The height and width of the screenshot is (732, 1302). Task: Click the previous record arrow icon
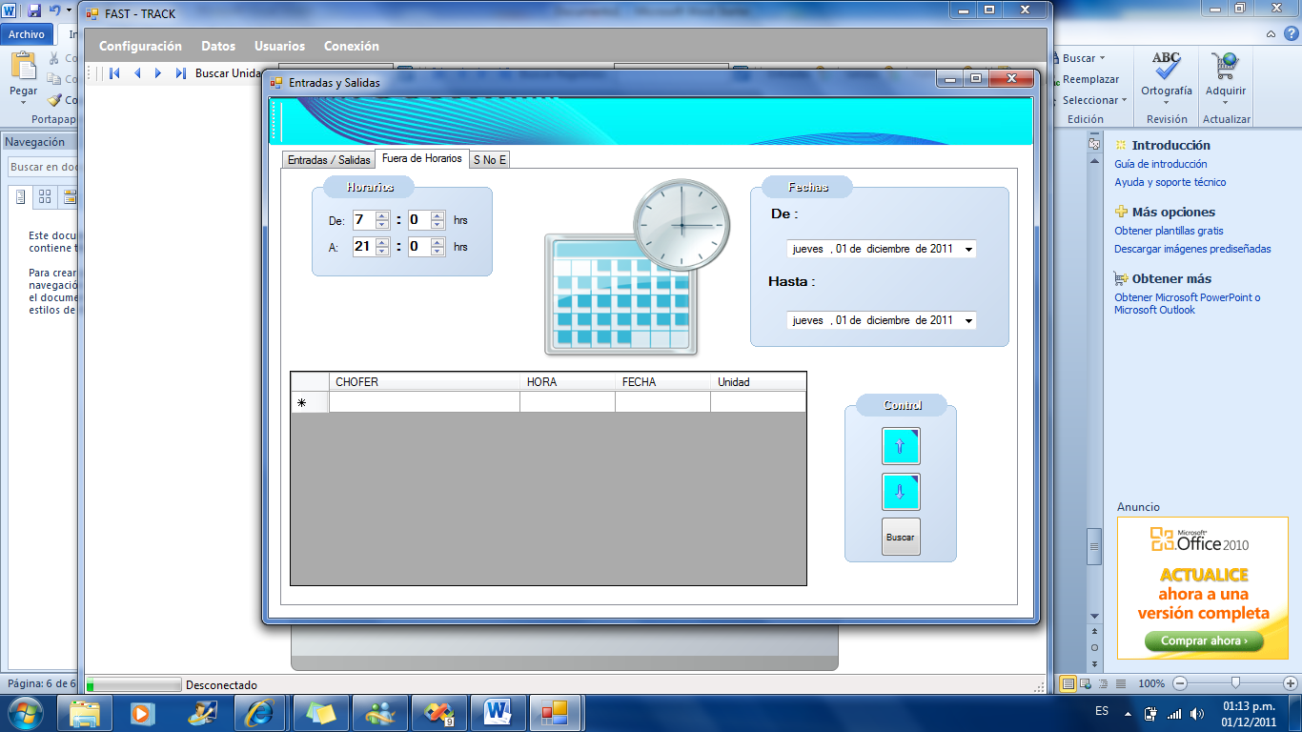point(137,73)
